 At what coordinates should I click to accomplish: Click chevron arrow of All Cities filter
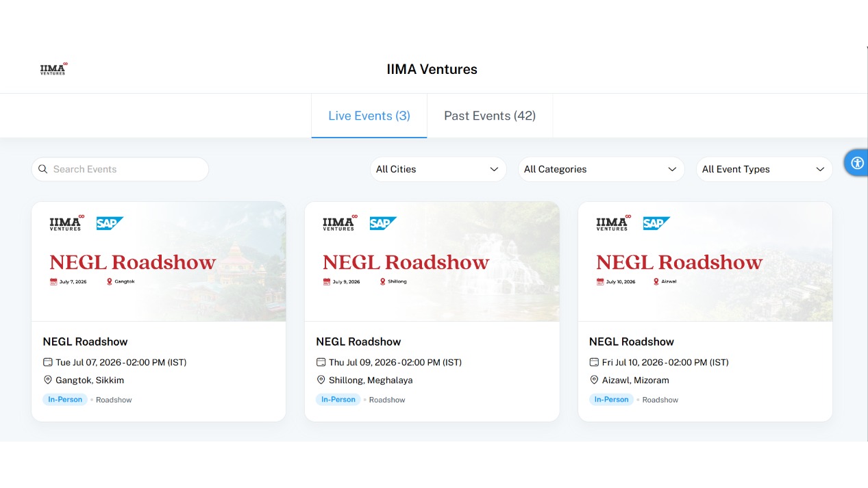point(494,169)
